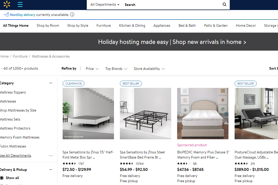Expand the Price filter dropdown
This screenshot has width=278, height=185.
pos(92,69)
